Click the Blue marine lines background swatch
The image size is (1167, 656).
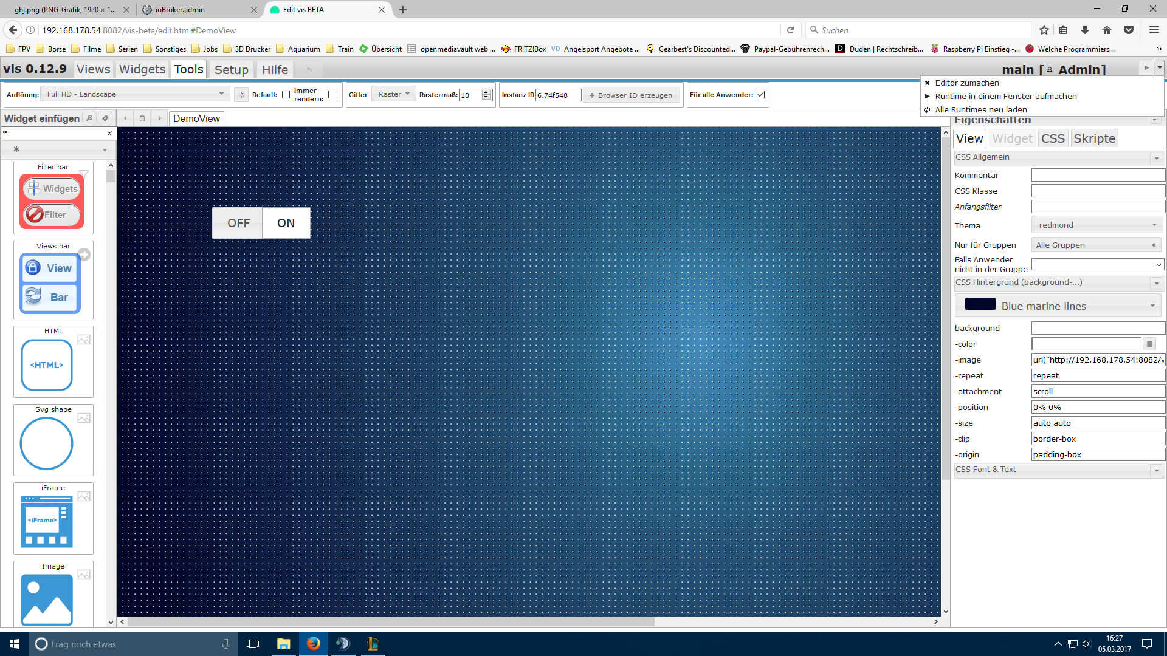[980, 304]
